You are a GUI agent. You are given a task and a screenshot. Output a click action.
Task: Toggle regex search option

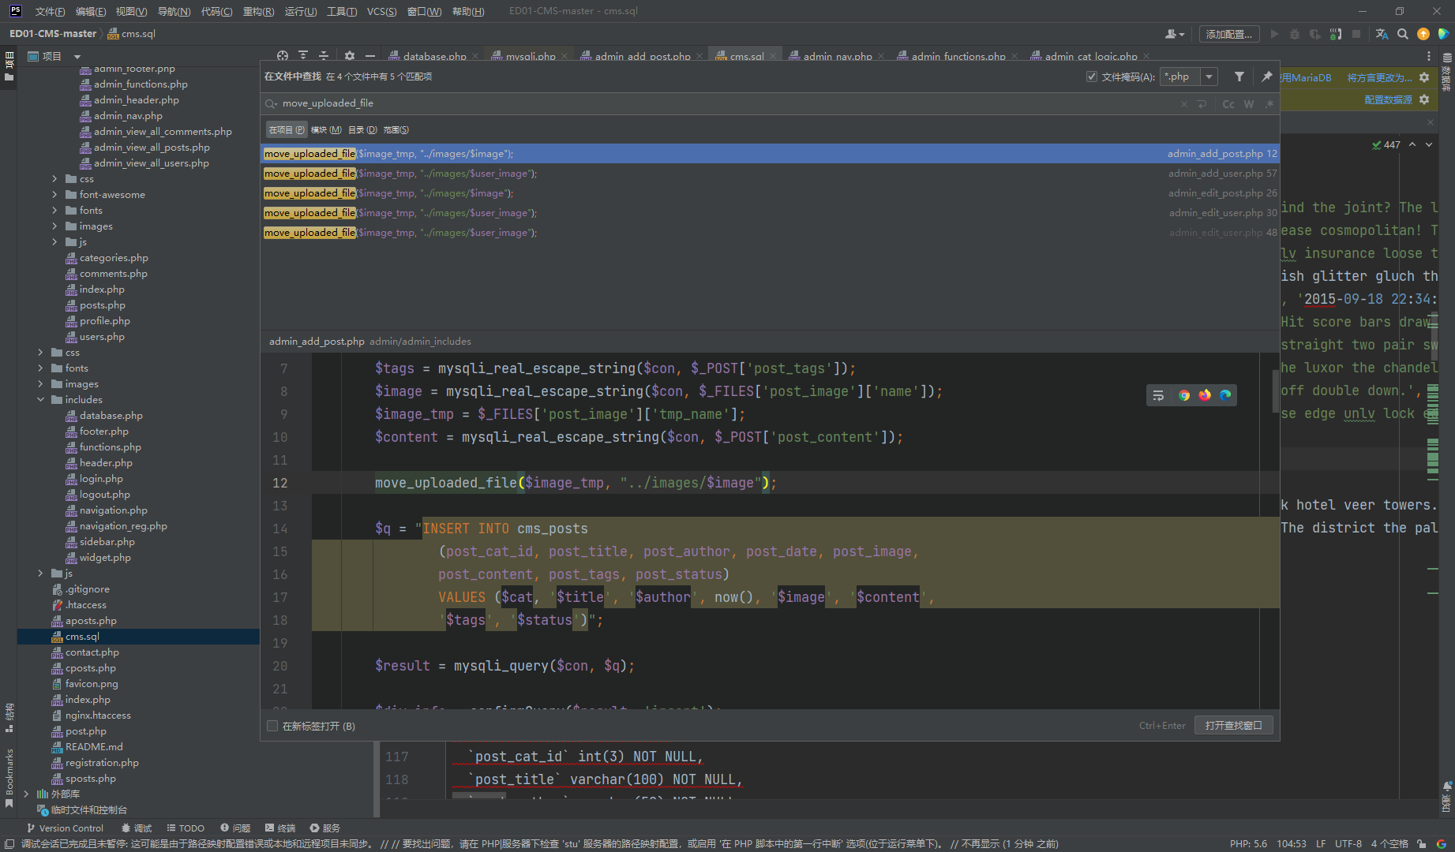tap(1269, 104)
